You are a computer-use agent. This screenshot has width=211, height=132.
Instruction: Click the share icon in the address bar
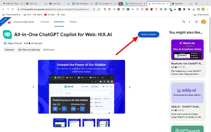pyautogui.click(x=94, y=9)
